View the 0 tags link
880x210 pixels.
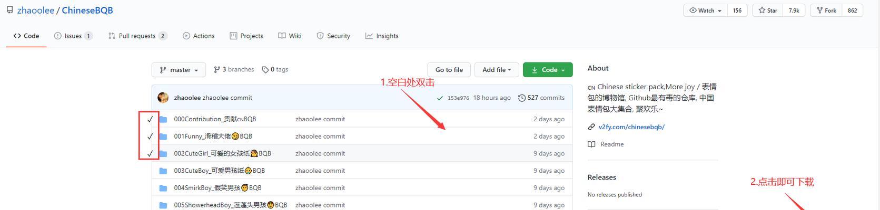275,69
